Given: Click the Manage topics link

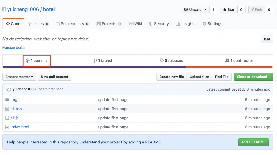Looking at the screenshot, I should (x=14, y=48).
